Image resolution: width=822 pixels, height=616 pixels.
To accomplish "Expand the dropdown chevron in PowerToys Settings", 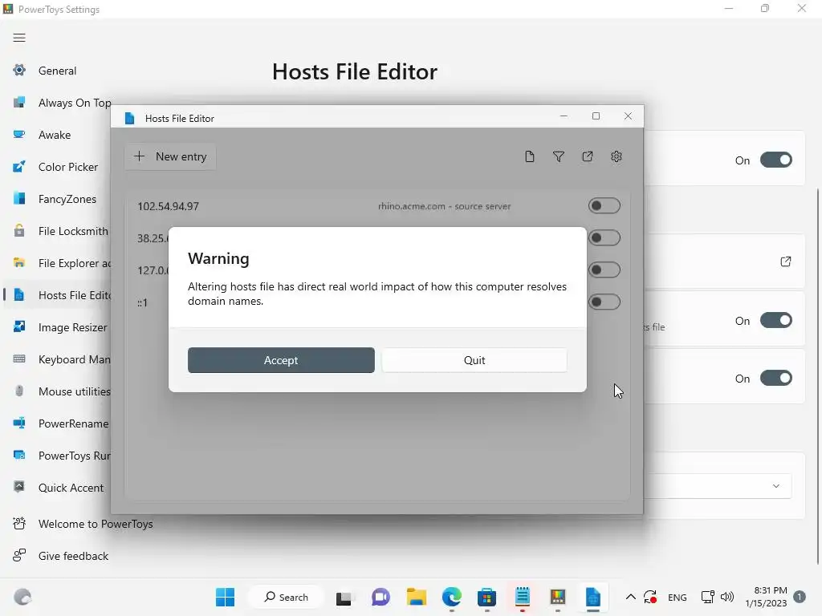I will tap(776, 486).
